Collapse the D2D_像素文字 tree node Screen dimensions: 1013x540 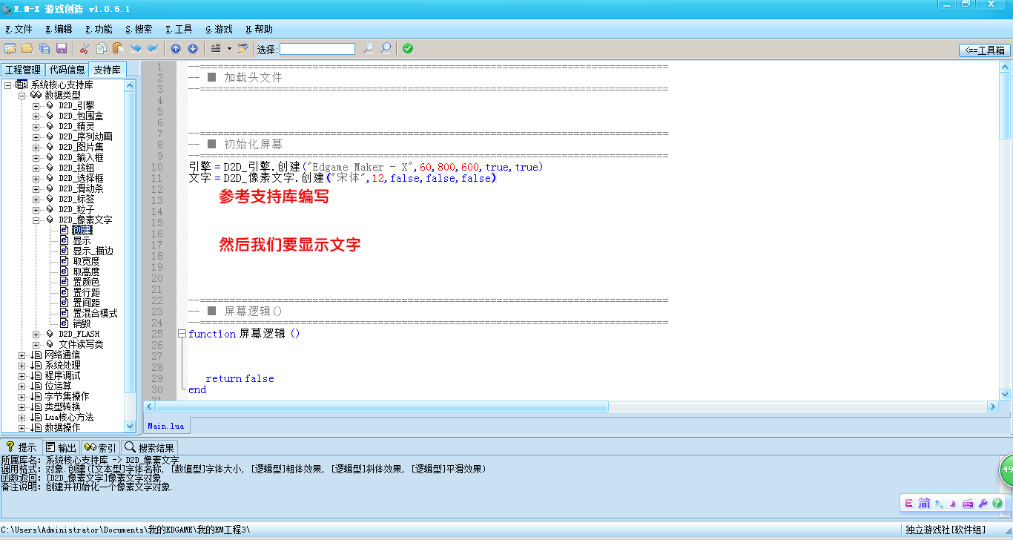click(x=36, y=220)
